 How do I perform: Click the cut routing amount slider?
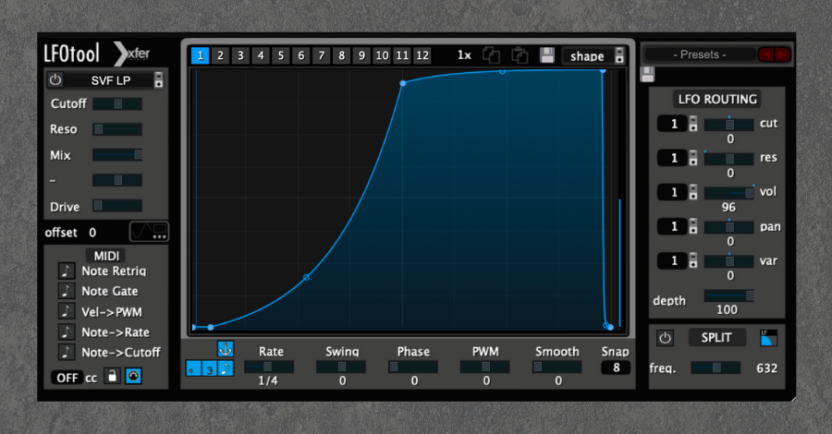(729, 125)
